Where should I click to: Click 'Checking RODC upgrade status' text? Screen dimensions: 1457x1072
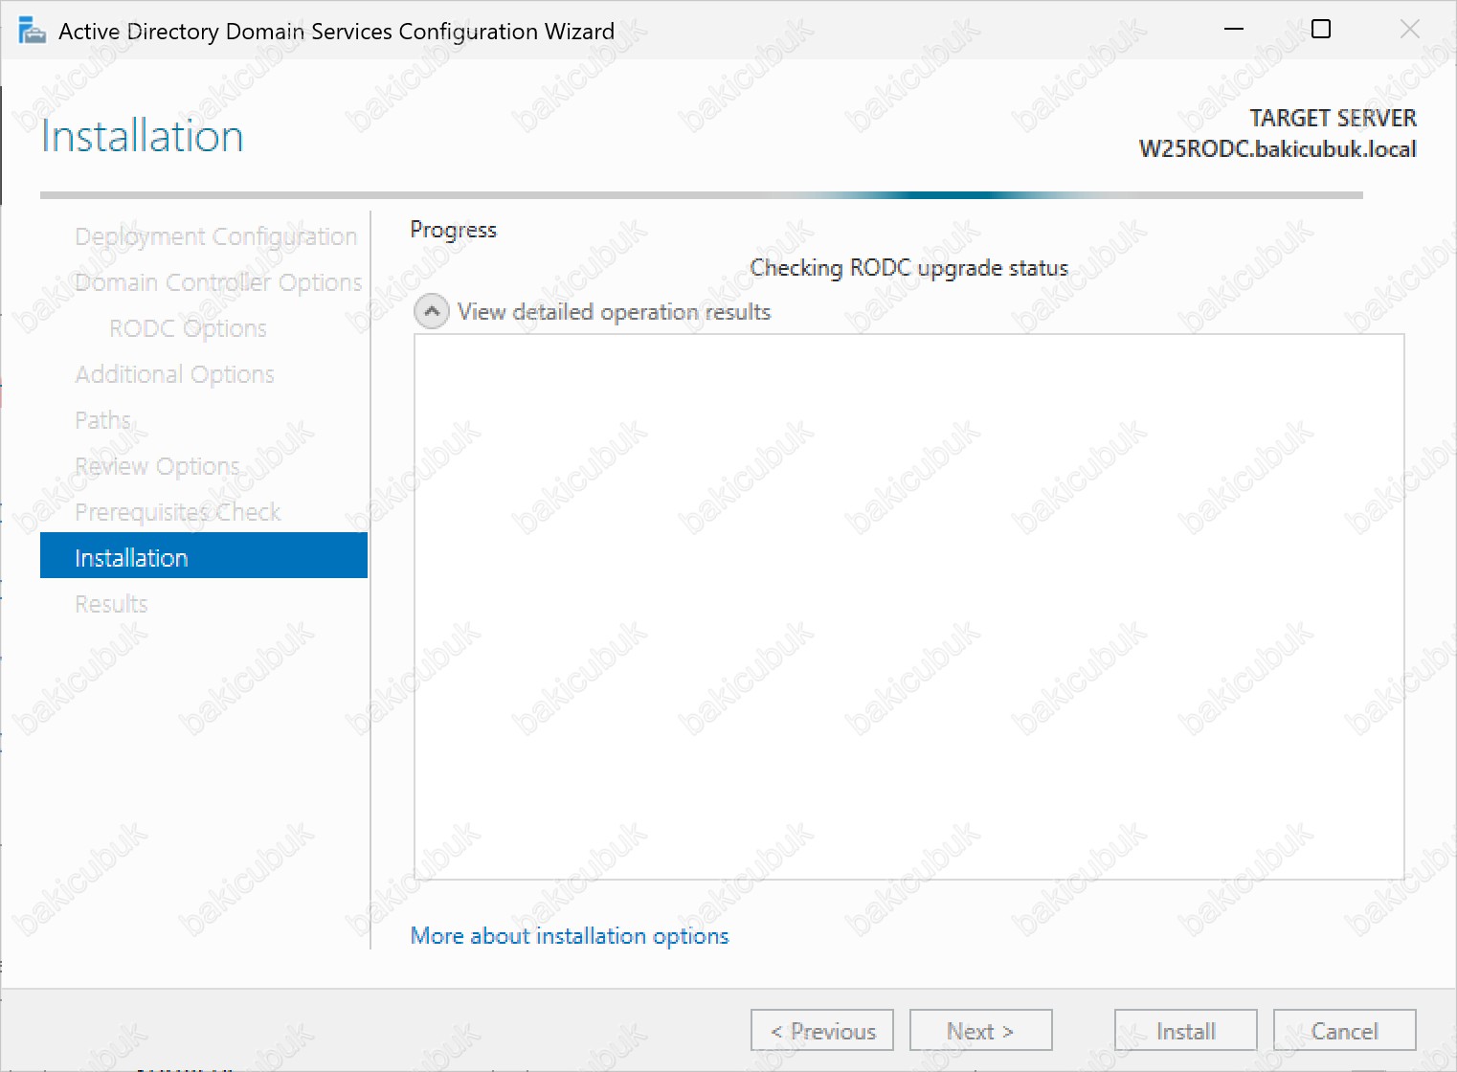(908, 268)
